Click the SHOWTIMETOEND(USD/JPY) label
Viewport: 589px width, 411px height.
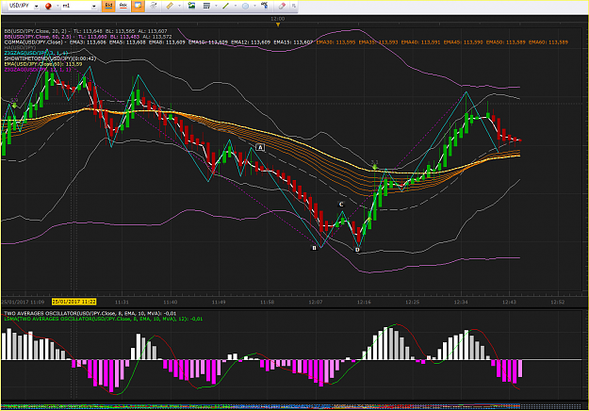point(50,58)
